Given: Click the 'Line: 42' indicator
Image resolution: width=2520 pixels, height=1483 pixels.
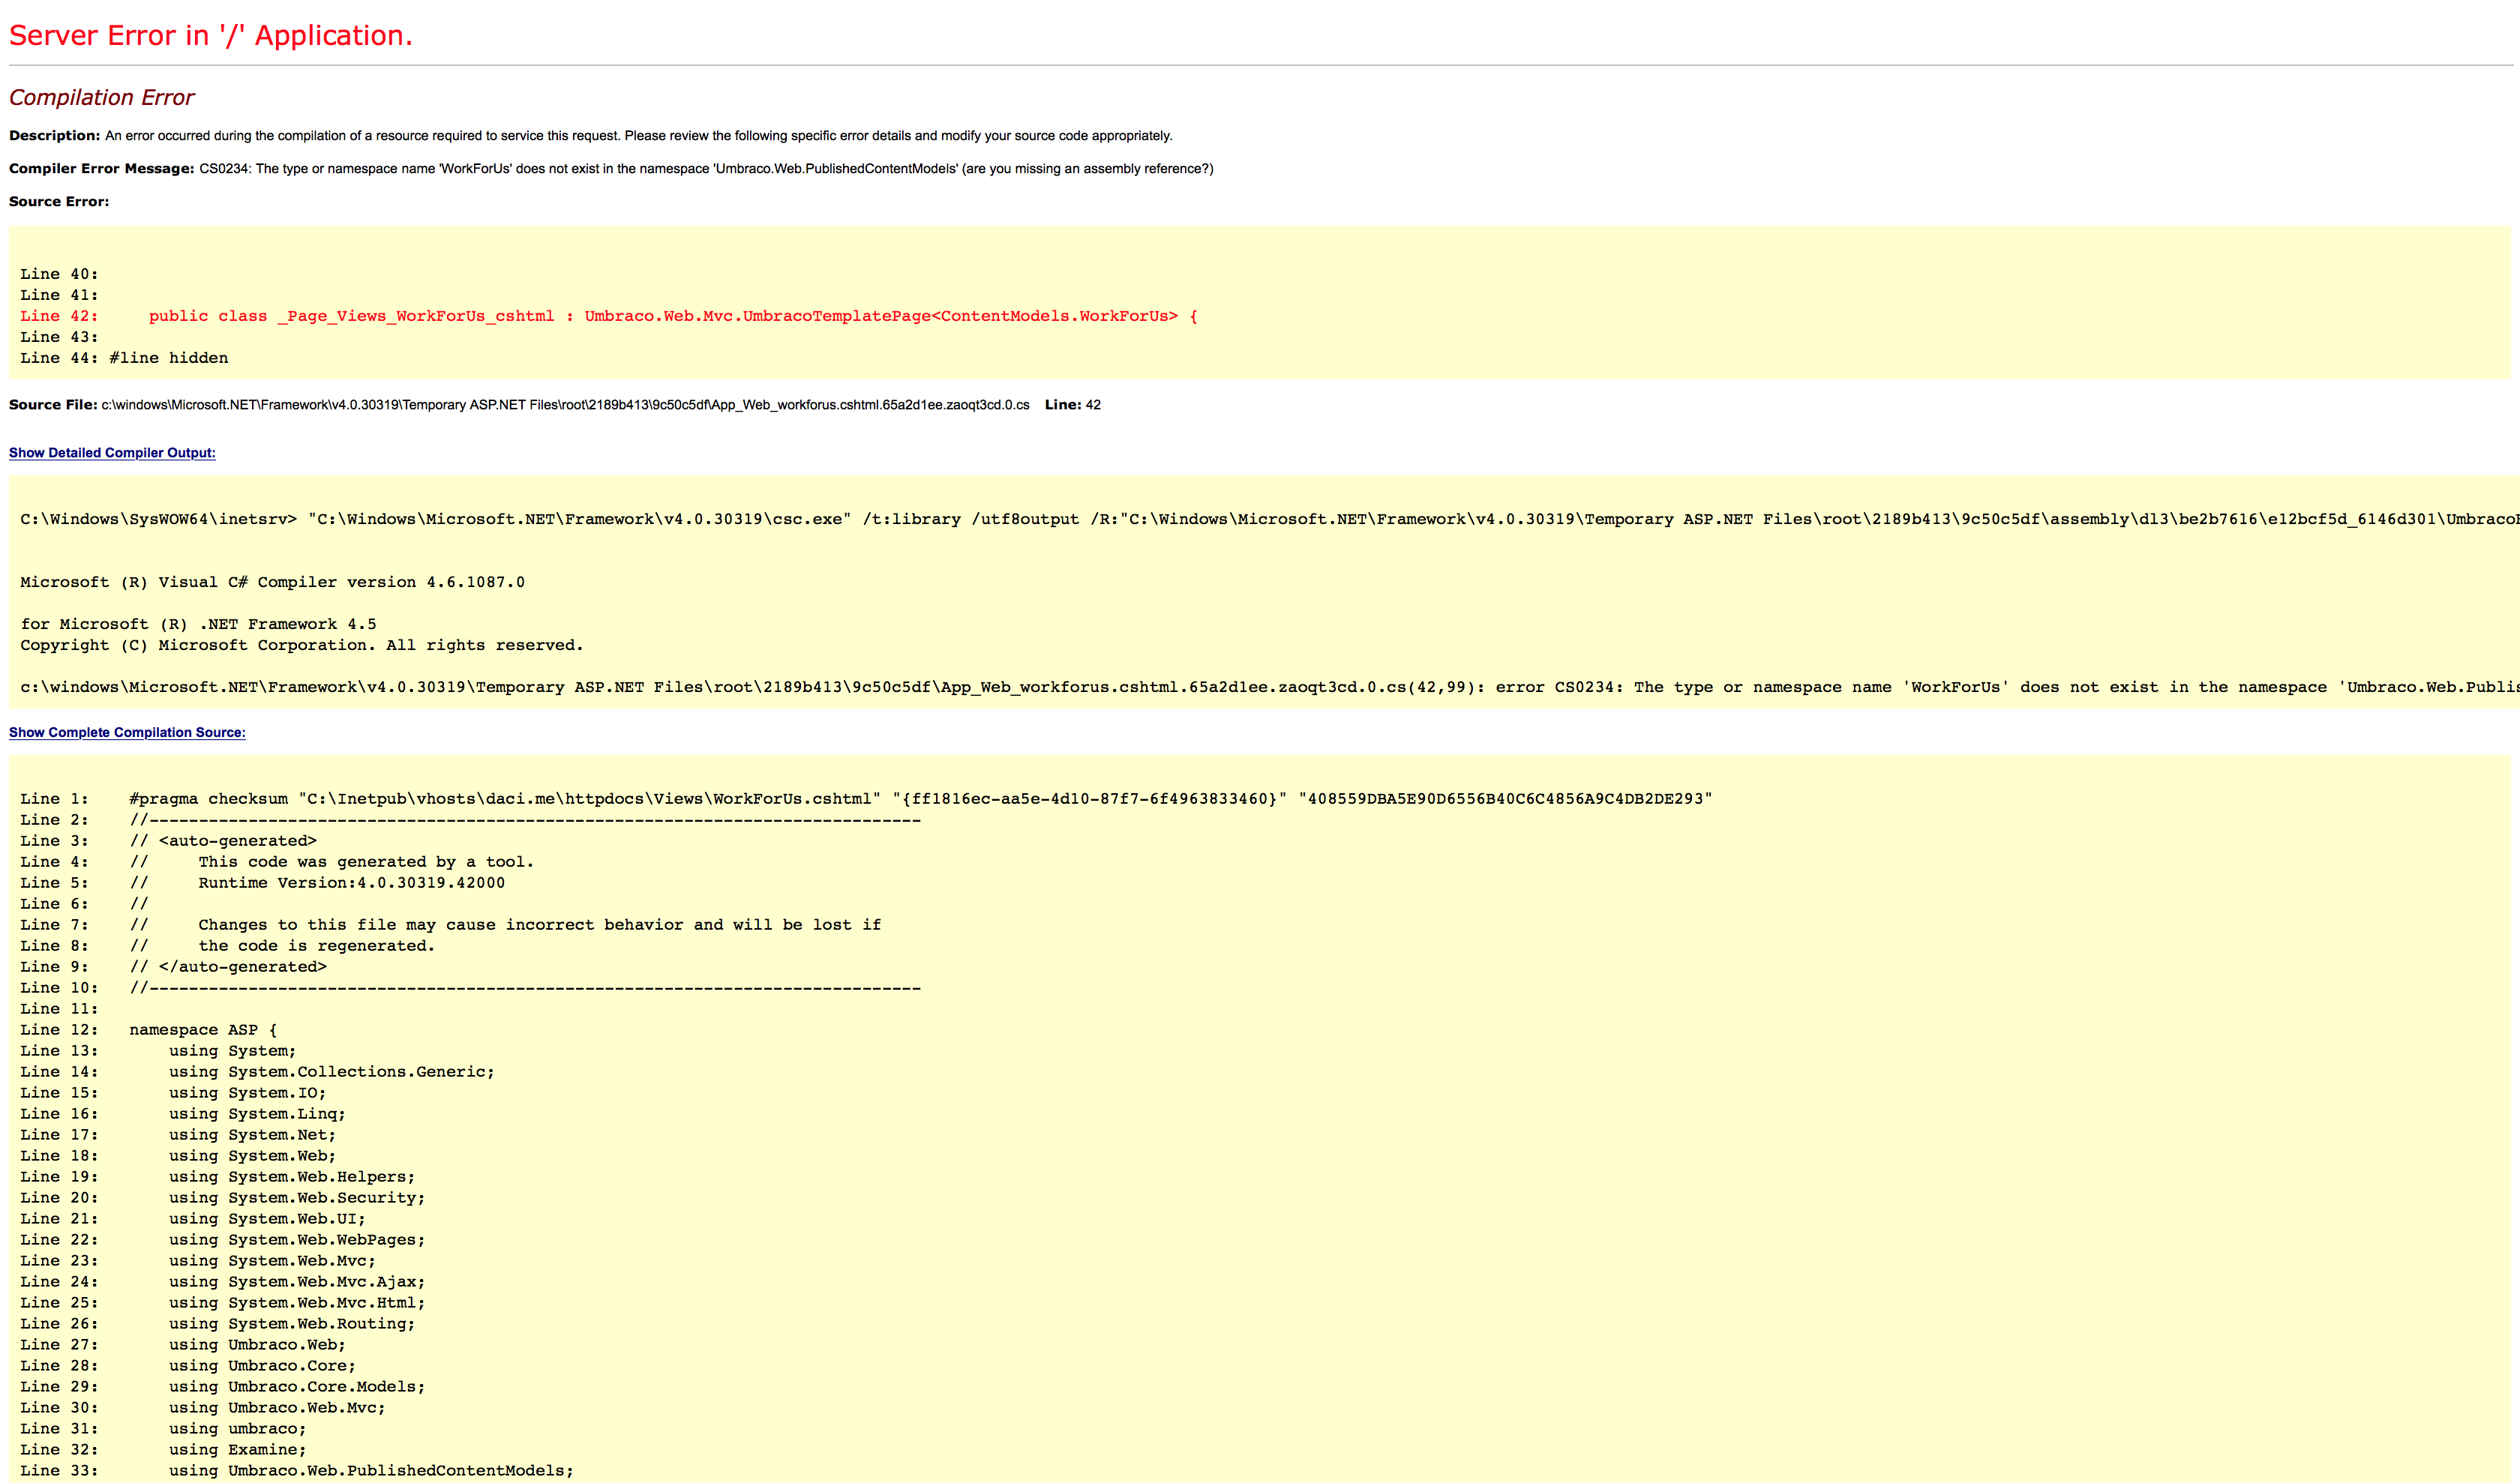Looking at the screenshot, I should 1073,405.
